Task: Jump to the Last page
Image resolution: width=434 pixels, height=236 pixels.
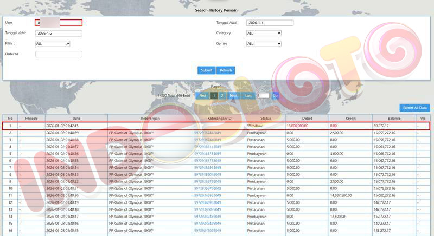Action: (x=248, y=96)
